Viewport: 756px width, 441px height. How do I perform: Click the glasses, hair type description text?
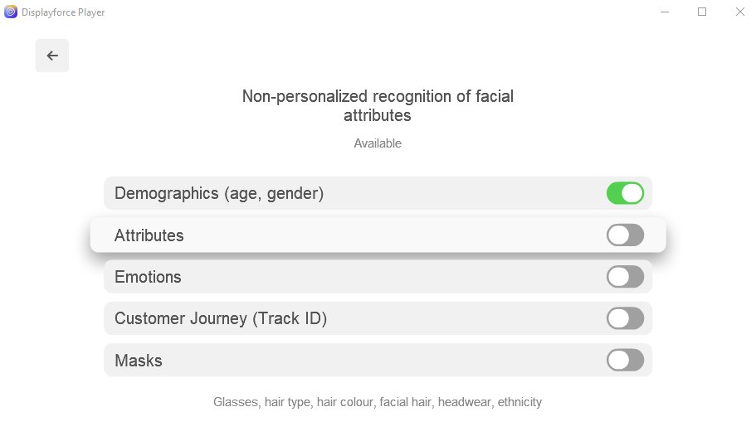[378, 402]
